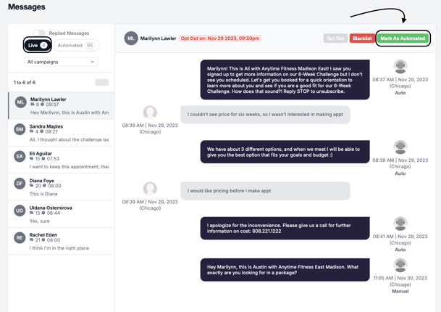
Task: Switch to the Automated messages tab
Action: [76, 46]
